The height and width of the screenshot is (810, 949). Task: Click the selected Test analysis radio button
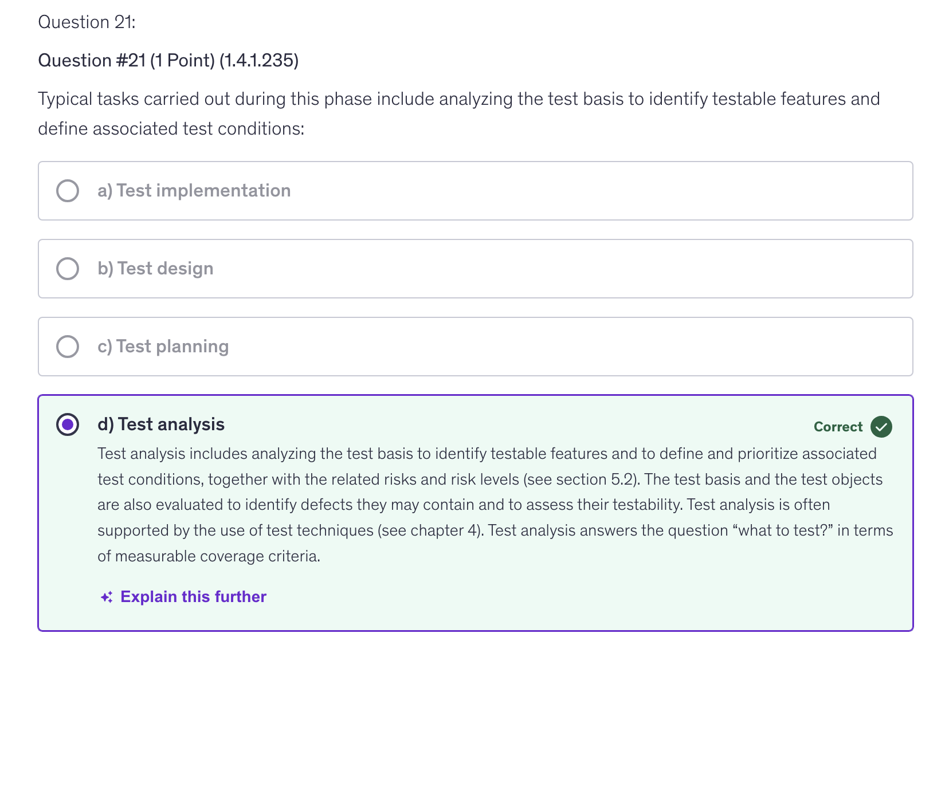click(x=68, y=424)
